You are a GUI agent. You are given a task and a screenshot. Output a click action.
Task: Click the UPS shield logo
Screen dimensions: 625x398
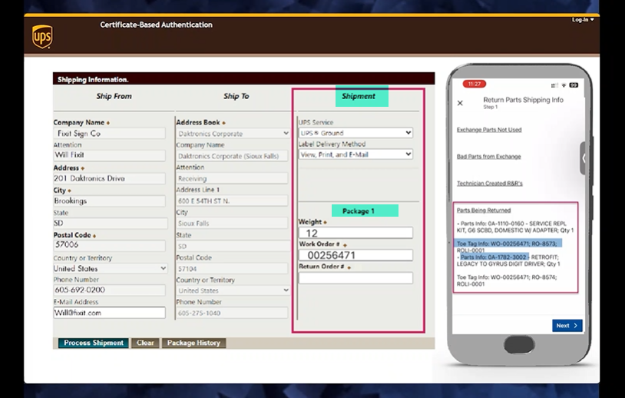click(x=42, y=37)
